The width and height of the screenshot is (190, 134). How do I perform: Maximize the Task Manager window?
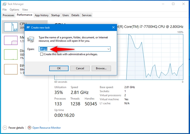[173, 4]
